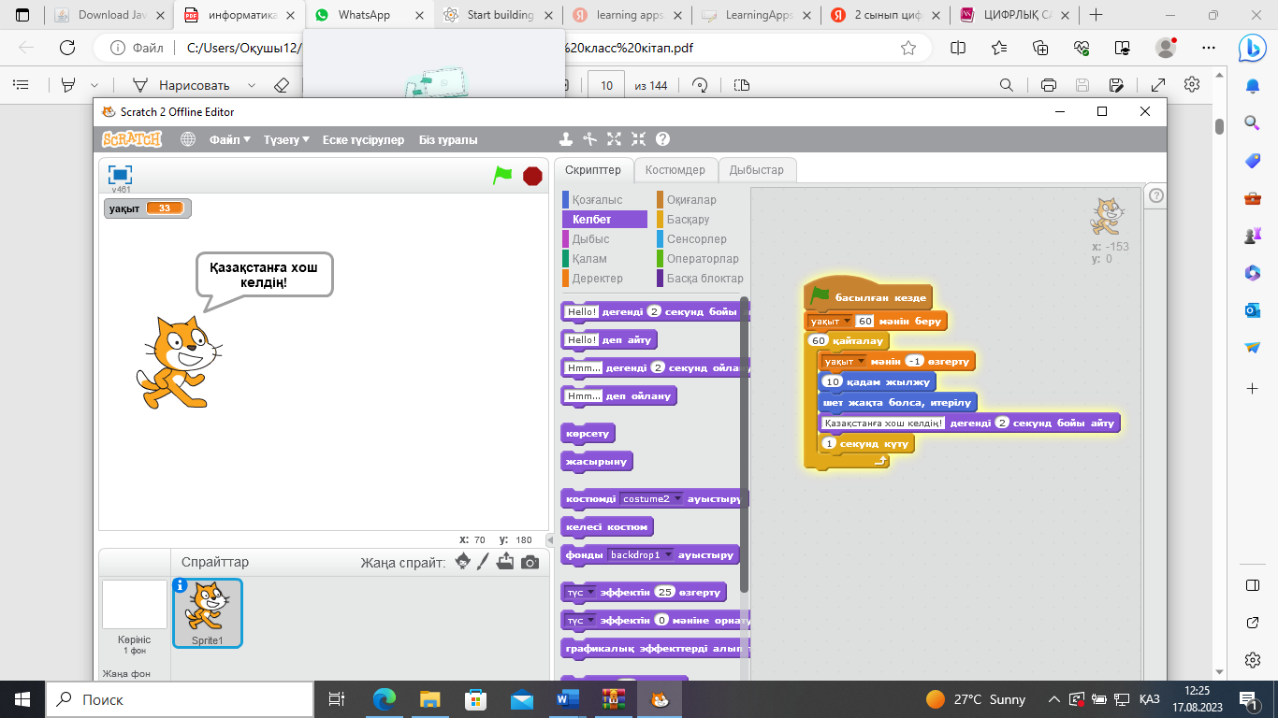Click PDF rotate icon
1278x718 pixels.
click(700, 85)
